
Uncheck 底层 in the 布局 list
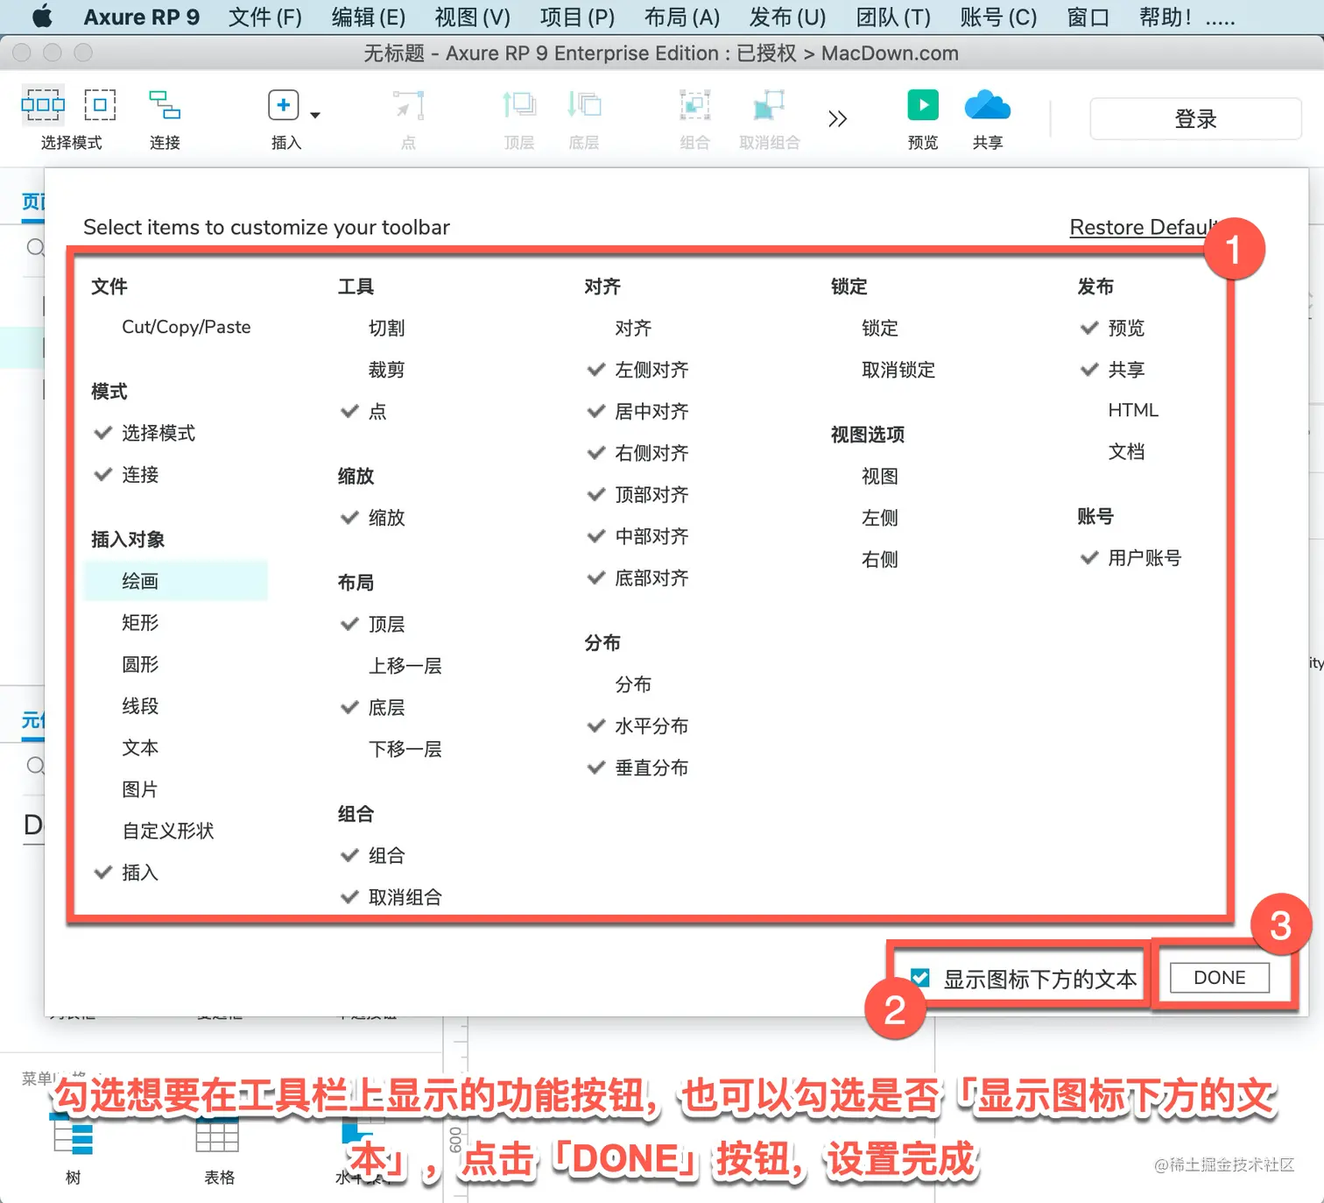click(x=372, y=707)
